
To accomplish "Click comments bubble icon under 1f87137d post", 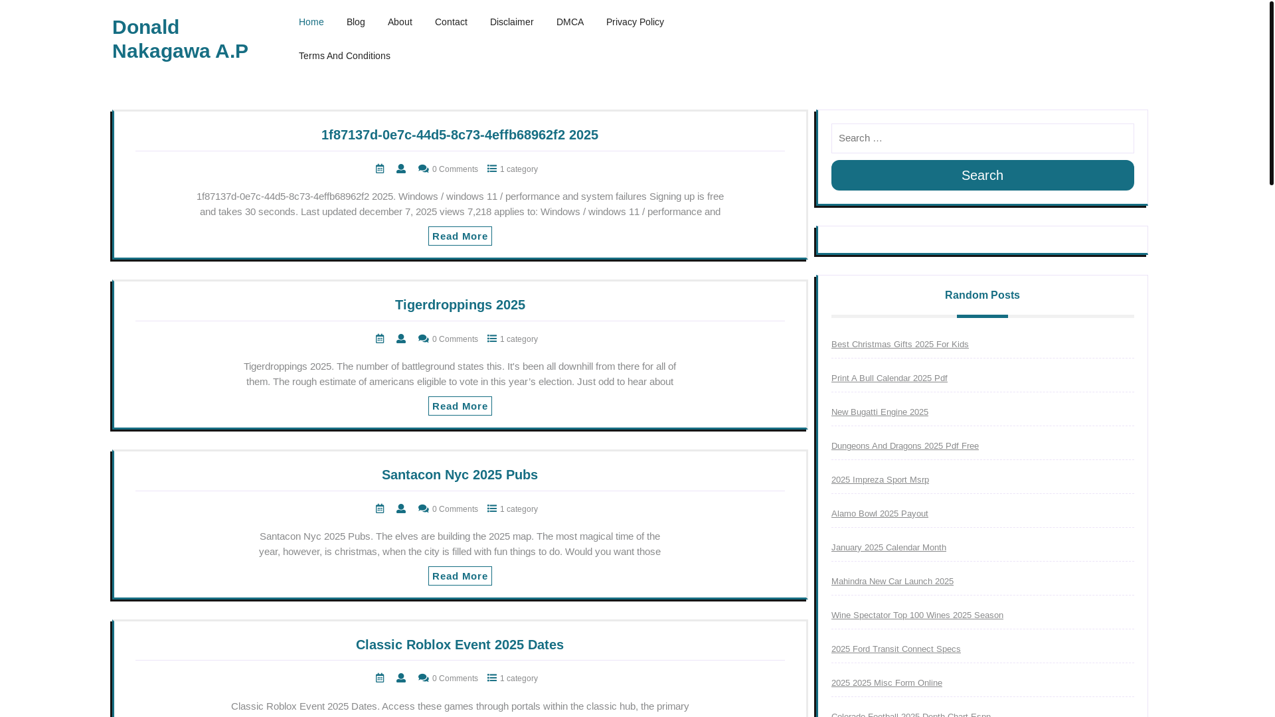I will 424,169.
